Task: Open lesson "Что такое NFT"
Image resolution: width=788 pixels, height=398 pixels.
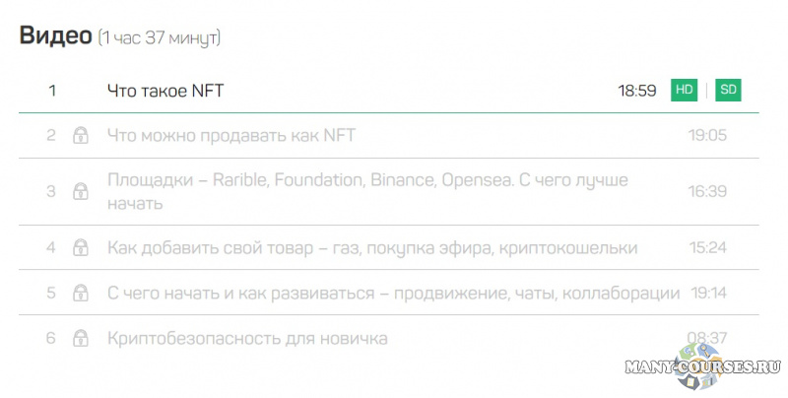Action: [165, 91]
